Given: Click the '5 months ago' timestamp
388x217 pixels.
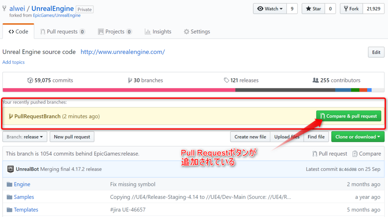Looking at the screenshot, I should [x=363, y=209].
